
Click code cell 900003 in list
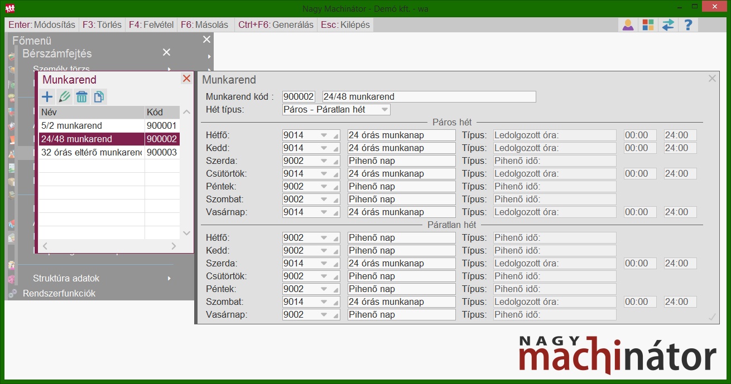pos(162,153)
